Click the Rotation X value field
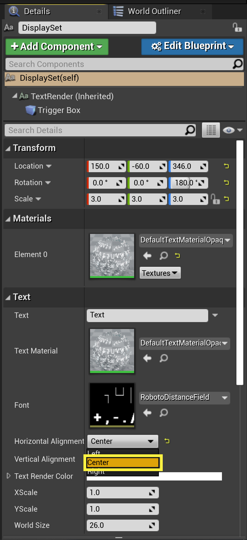The width and height of the screenshot is (247, 540). coord(106,183)
